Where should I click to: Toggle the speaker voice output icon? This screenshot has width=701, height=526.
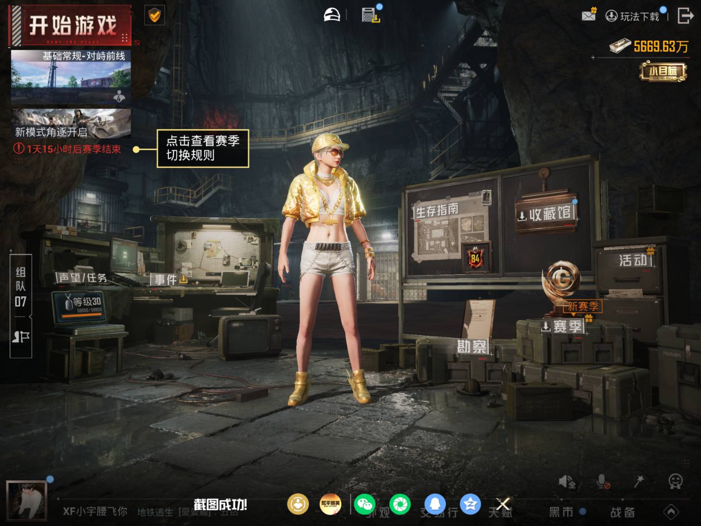[x=567, y=482]
